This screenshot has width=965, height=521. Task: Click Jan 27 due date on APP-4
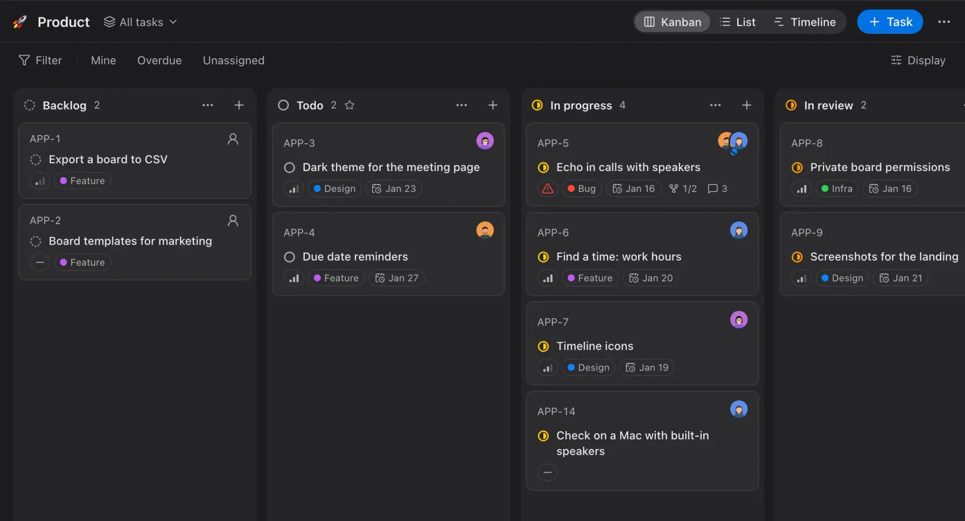[397, 279]
